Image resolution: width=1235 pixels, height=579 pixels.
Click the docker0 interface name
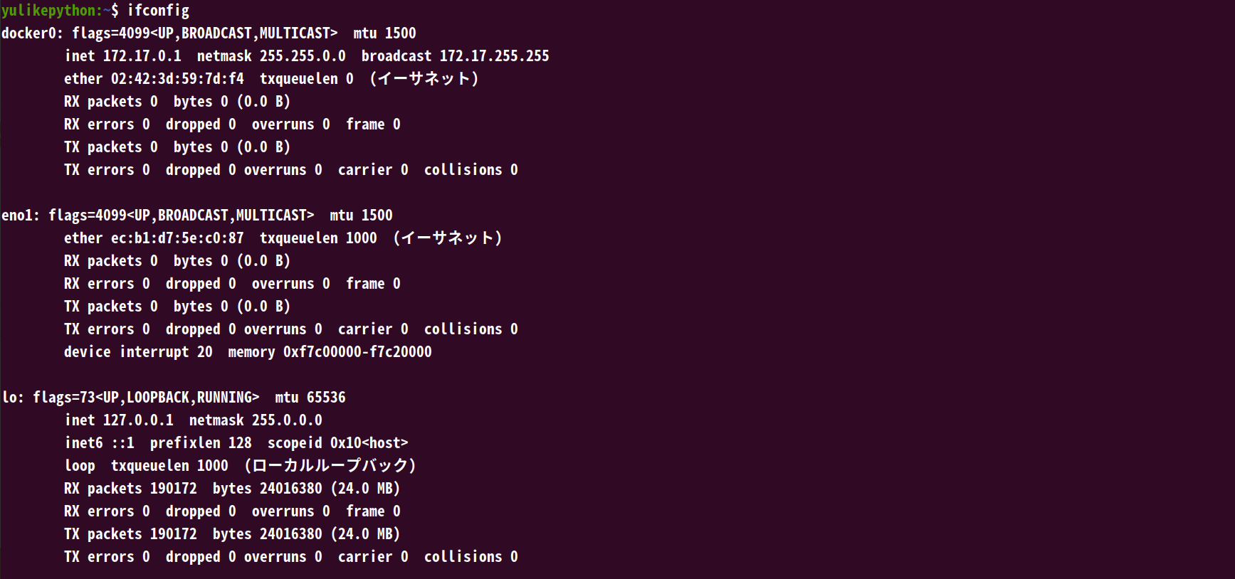(31, 33)
